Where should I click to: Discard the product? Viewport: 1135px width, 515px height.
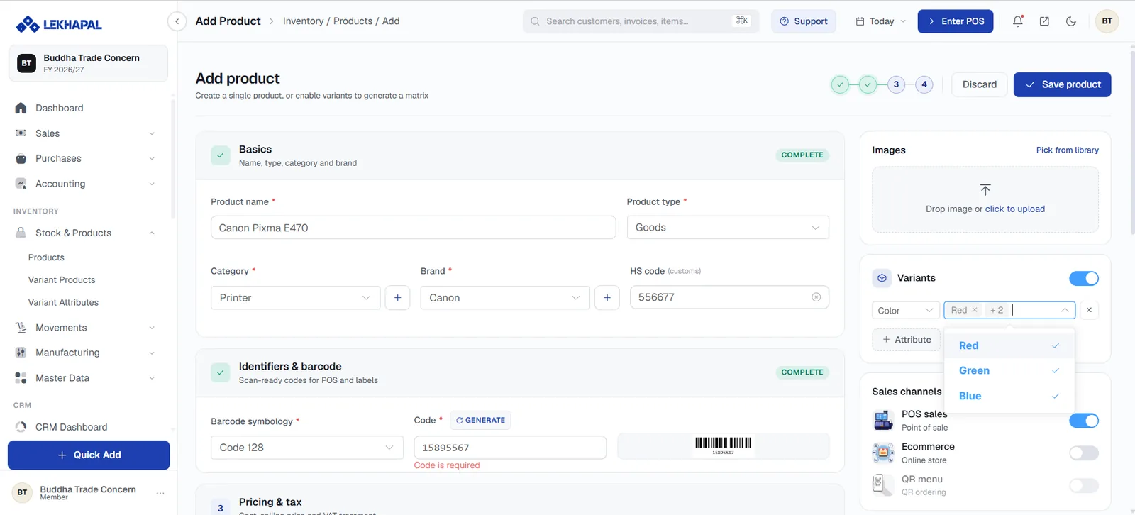979,84
